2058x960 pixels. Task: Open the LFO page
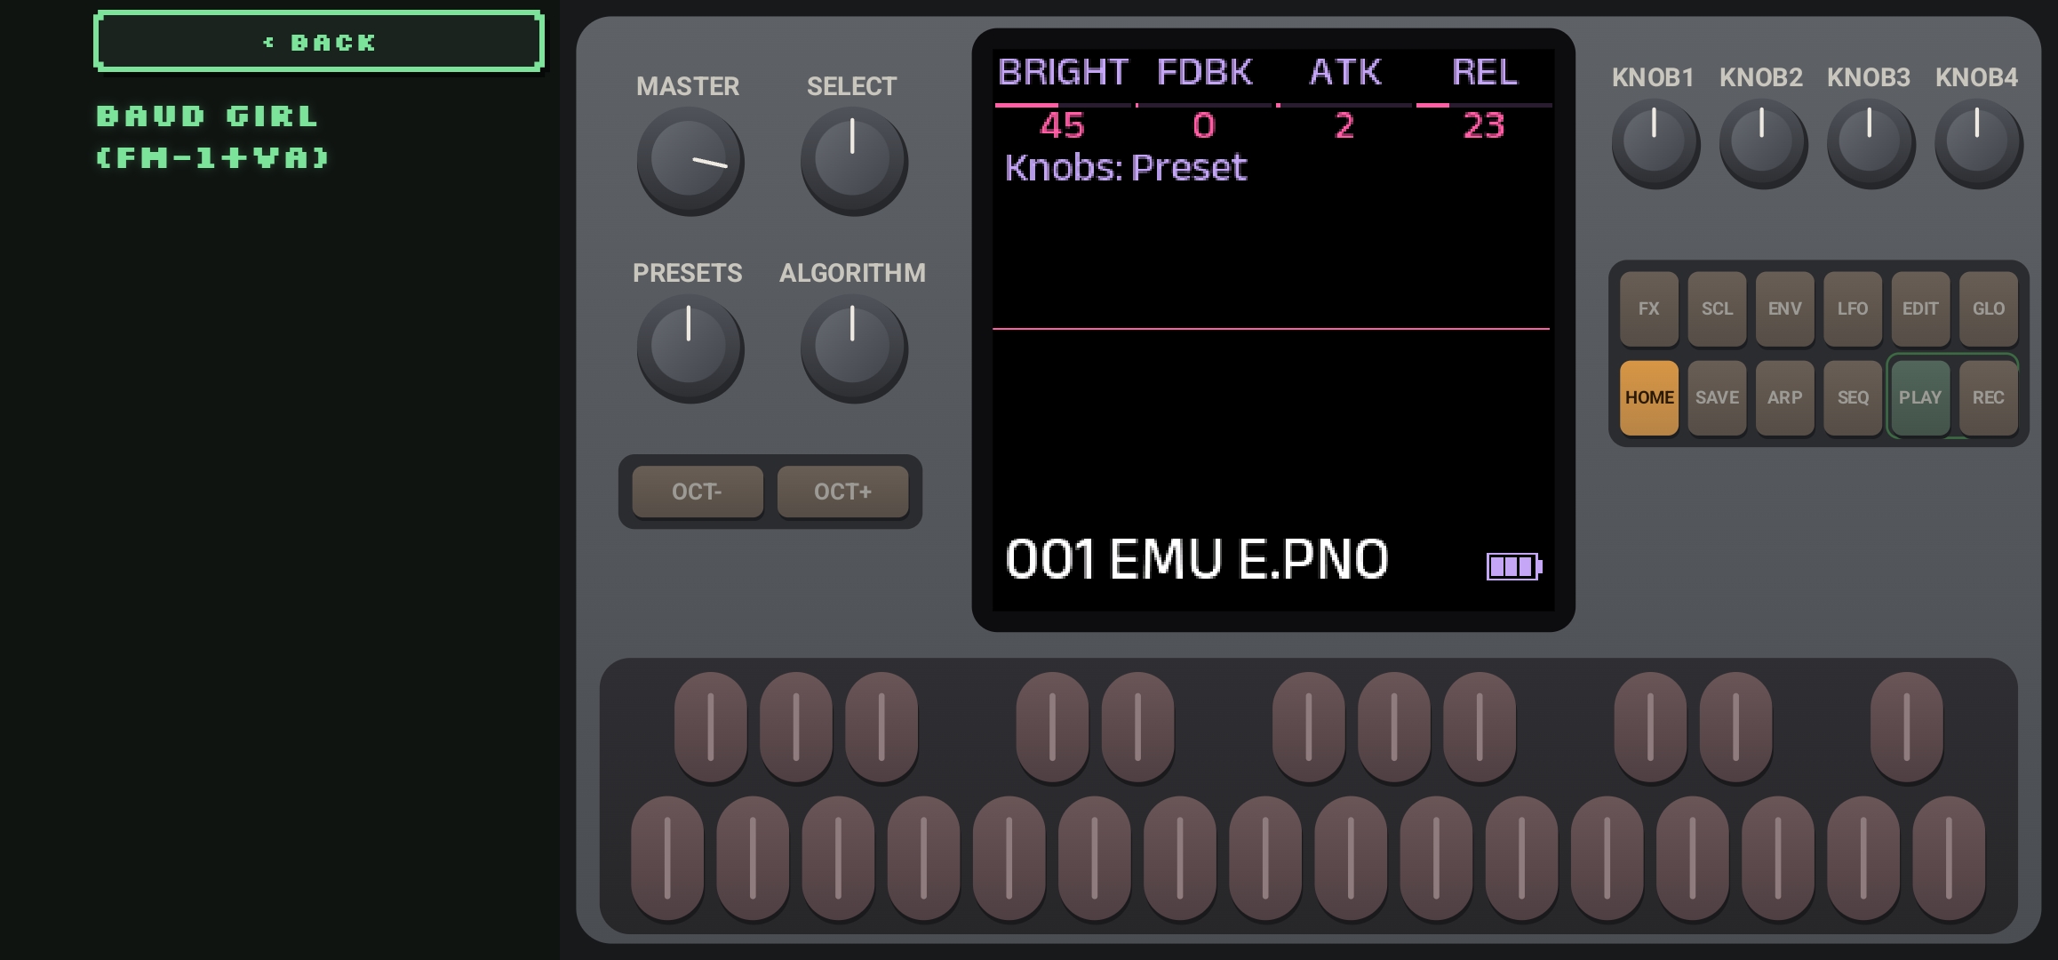1853,308
